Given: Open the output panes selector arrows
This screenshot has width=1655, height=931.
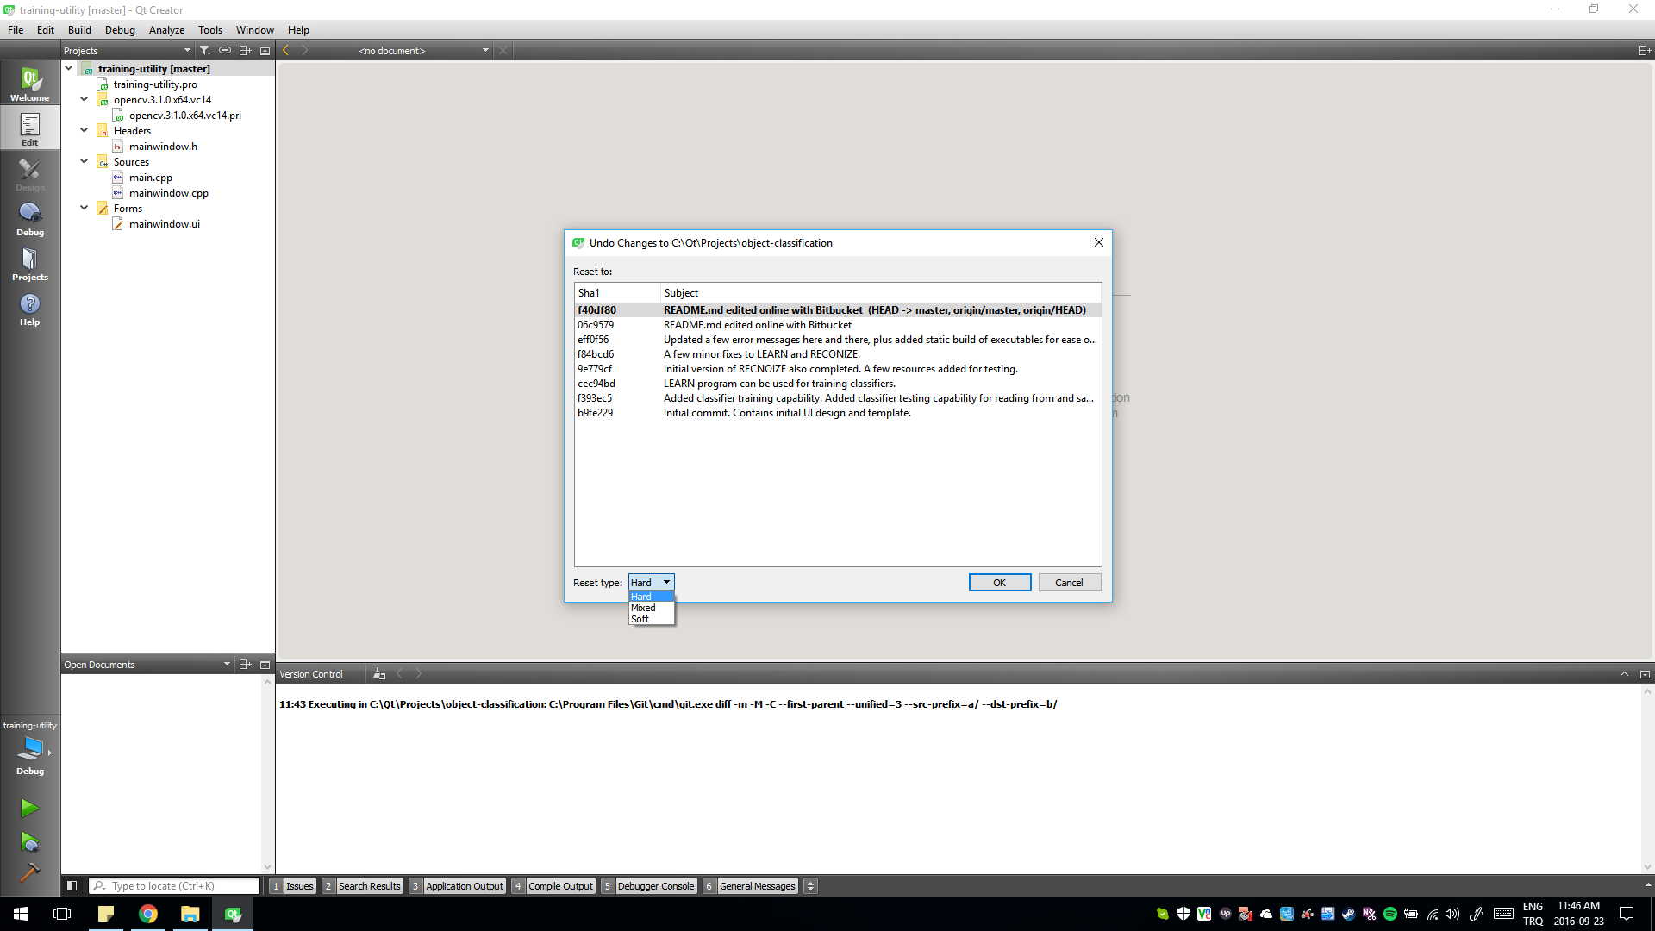Looking at the screenshot, I should click(810, 885).
